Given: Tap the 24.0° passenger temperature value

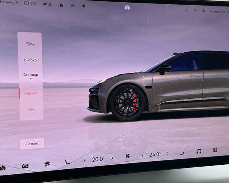Looking at the screenshot, I should pyautogui.click(x=155, y=154).
